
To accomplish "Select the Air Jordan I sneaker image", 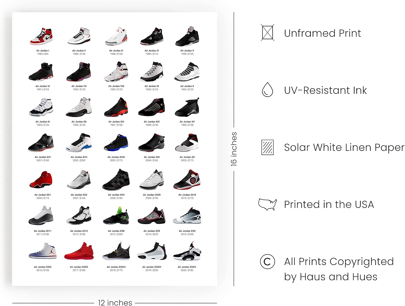I will click(41, 36).
